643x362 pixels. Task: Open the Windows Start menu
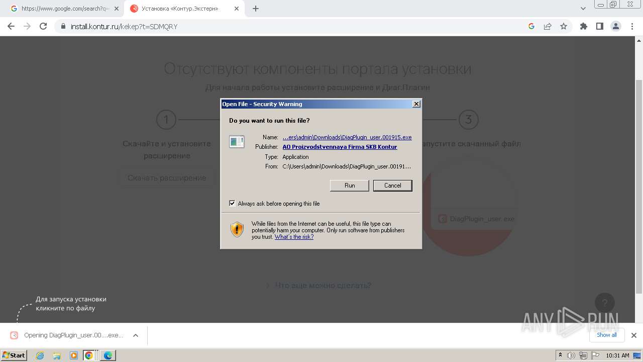point(14,355)
